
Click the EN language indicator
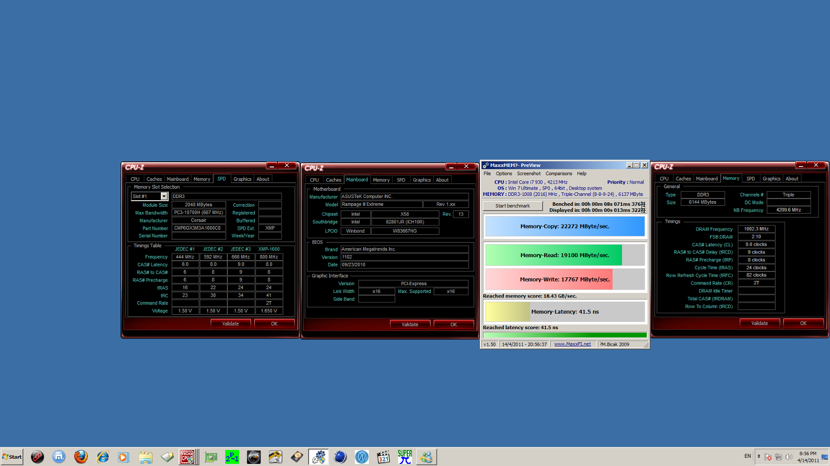coord(748,456)
